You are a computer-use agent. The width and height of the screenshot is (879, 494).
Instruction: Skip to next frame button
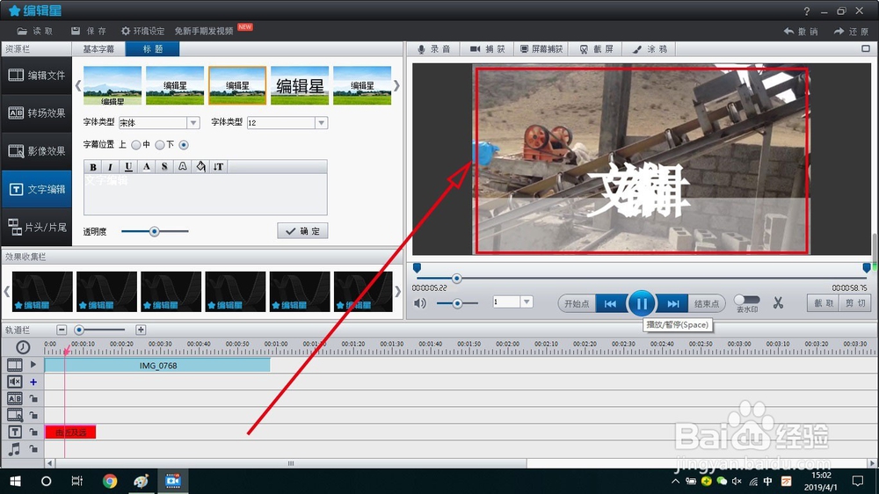tap(672, 303)
